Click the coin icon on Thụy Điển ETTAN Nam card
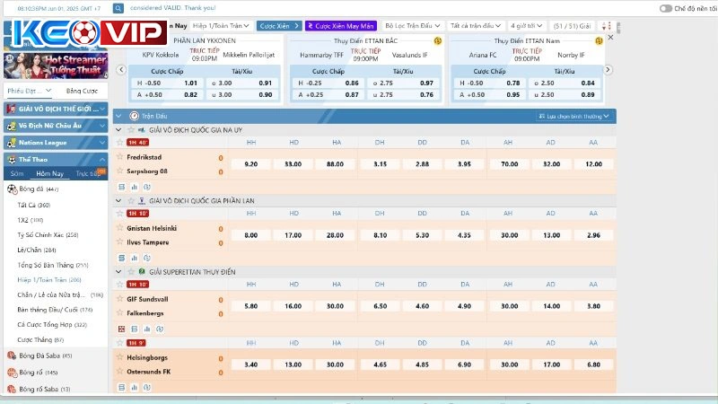This screenshot has width=718, height=404. (x=600, y=41)
